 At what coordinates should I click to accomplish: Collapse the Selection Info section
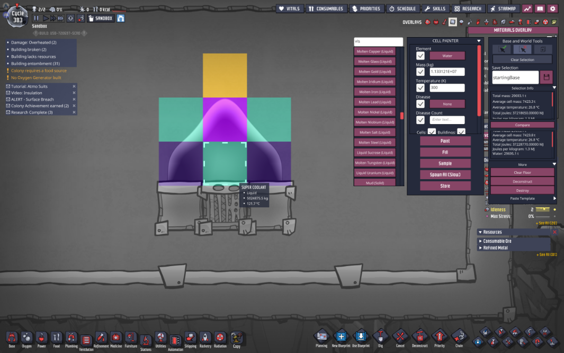[x=554, y=88]
